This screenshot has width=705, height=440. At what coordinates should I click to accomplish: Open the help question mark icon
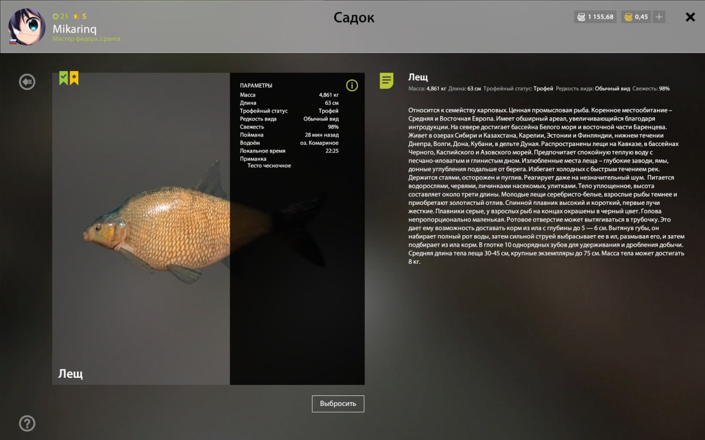[27, 423]
